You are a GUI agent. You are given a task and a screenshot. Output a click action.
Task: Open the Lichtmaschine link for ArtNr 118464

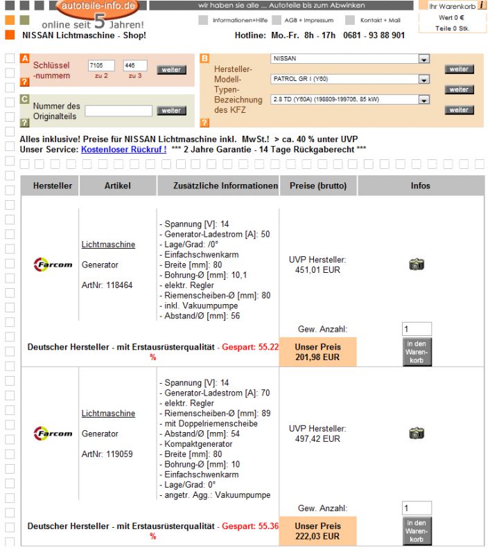click(x=108, y=244)
